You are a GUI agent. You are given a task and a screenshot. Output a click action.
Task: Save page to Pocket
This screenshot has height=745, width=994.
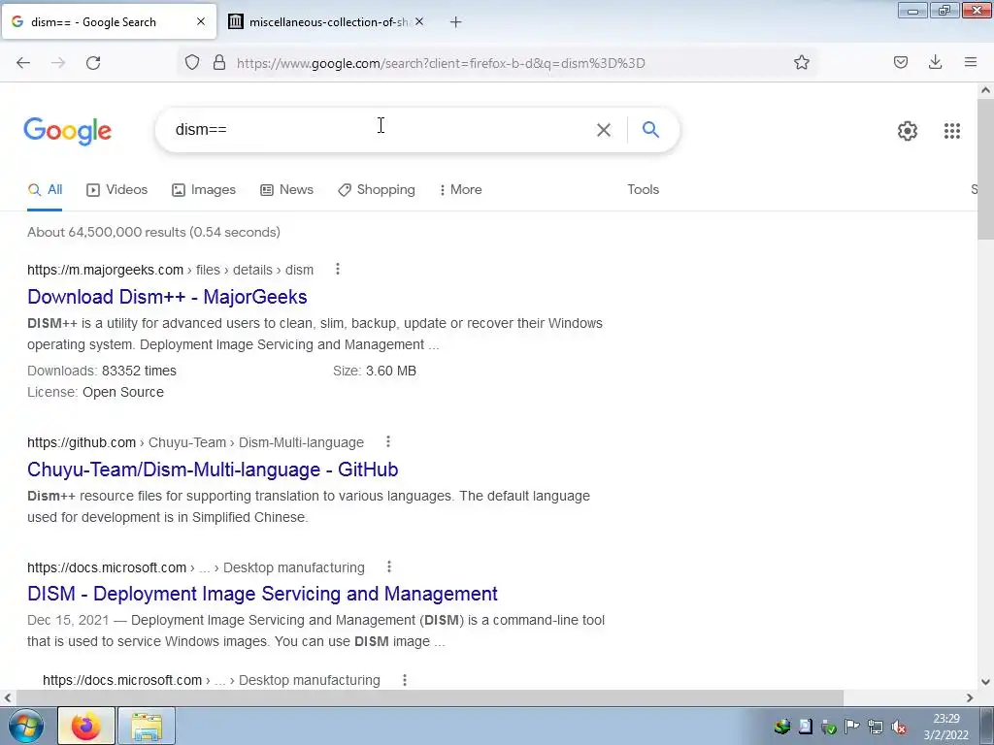pos(901,62)
